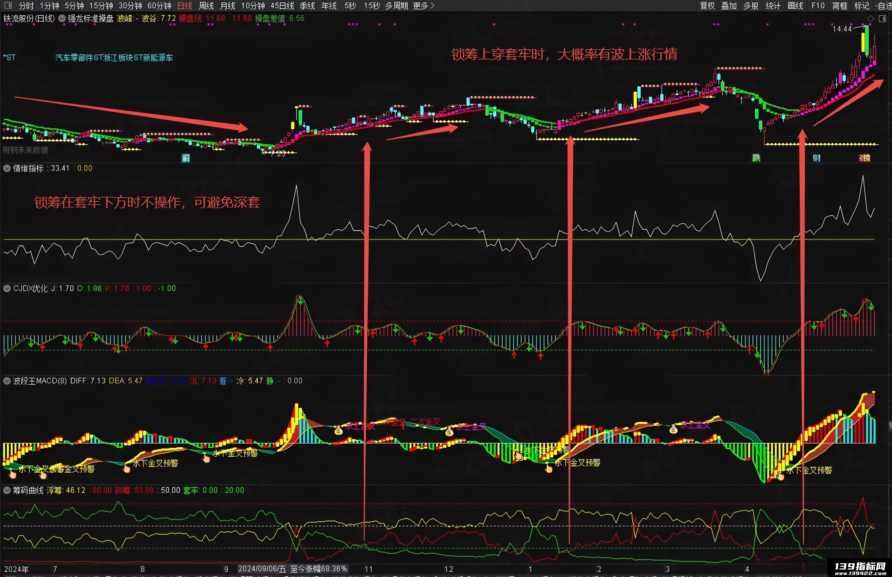Screen dimensions: 892x577
Task: Click the 解 marker under the candlestick chart
Action: point(186,158)
